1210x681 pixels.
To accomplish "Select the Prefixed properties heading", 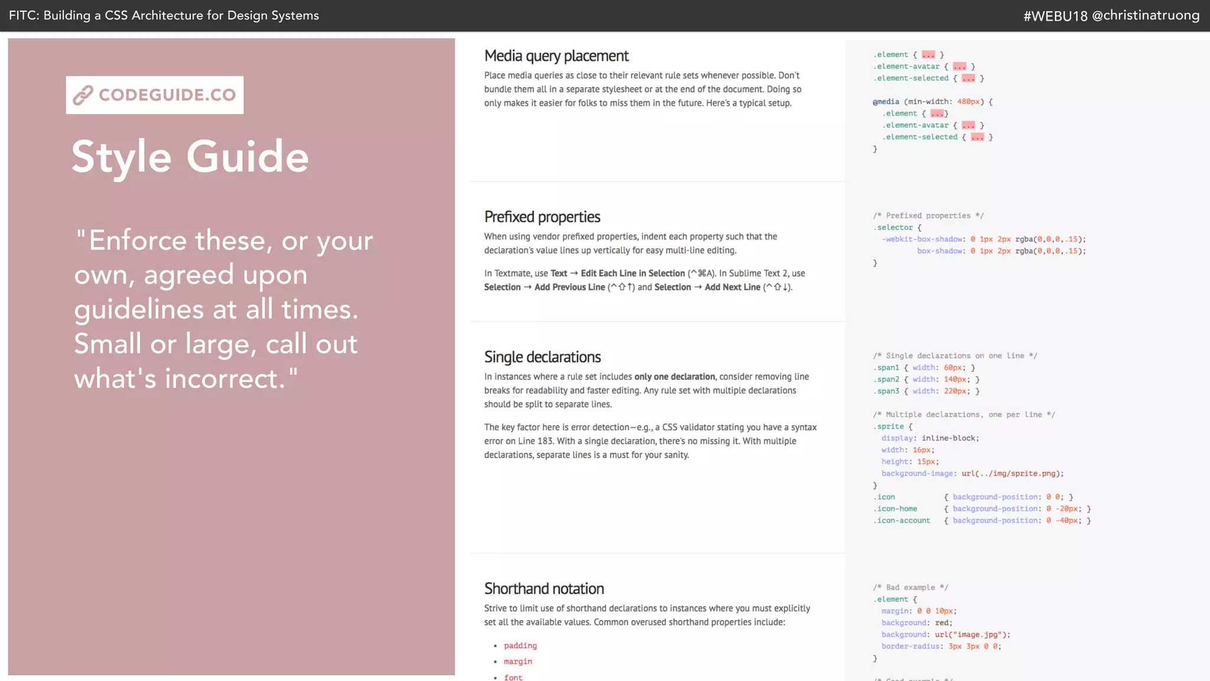I will [x=542, y=217].
